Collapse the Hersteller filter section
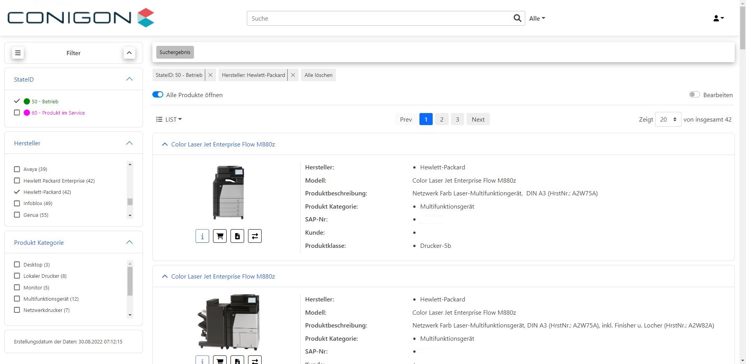Image resolution: width=746 pixels, height=364 pixels. coord(129,143)
